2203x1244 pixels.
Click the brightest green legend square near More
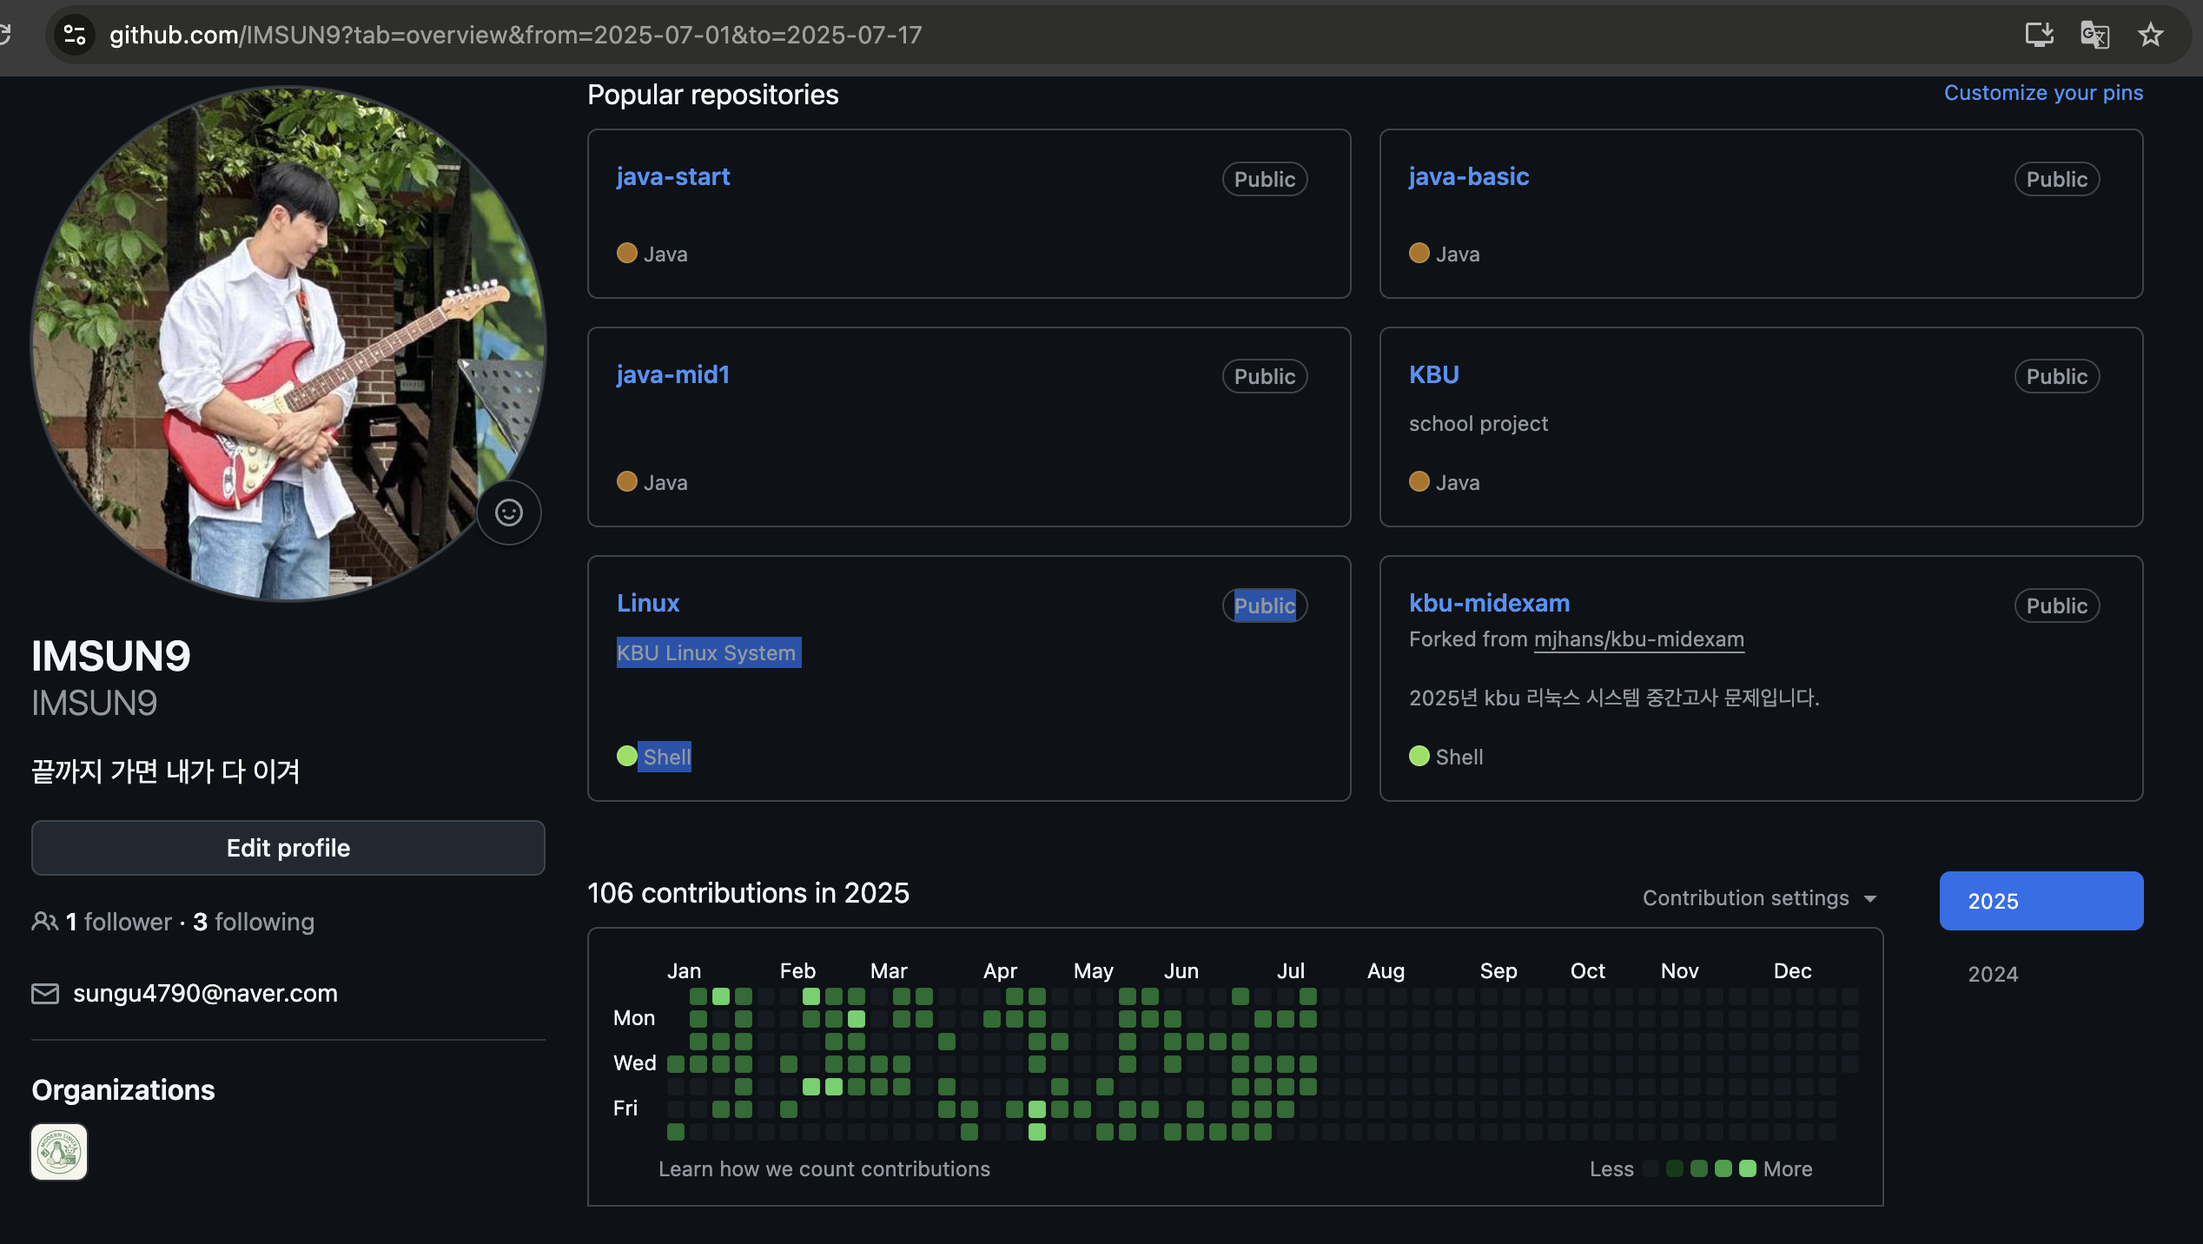point(1748,1168)
